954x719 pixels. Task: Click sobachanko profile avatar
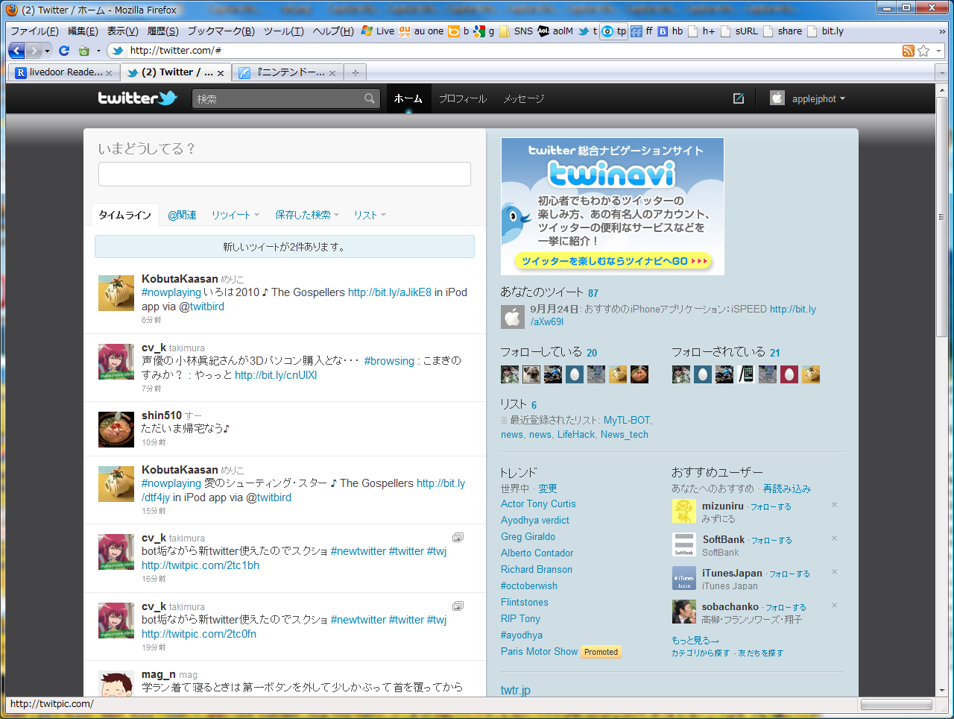[683, 612]
